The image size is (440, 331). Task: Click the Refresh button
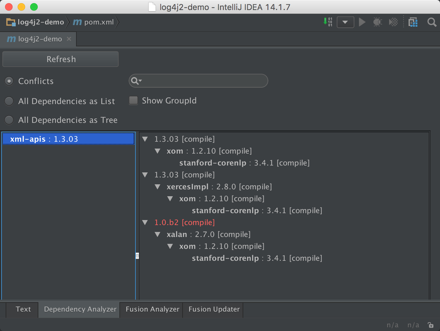(61, 59)
